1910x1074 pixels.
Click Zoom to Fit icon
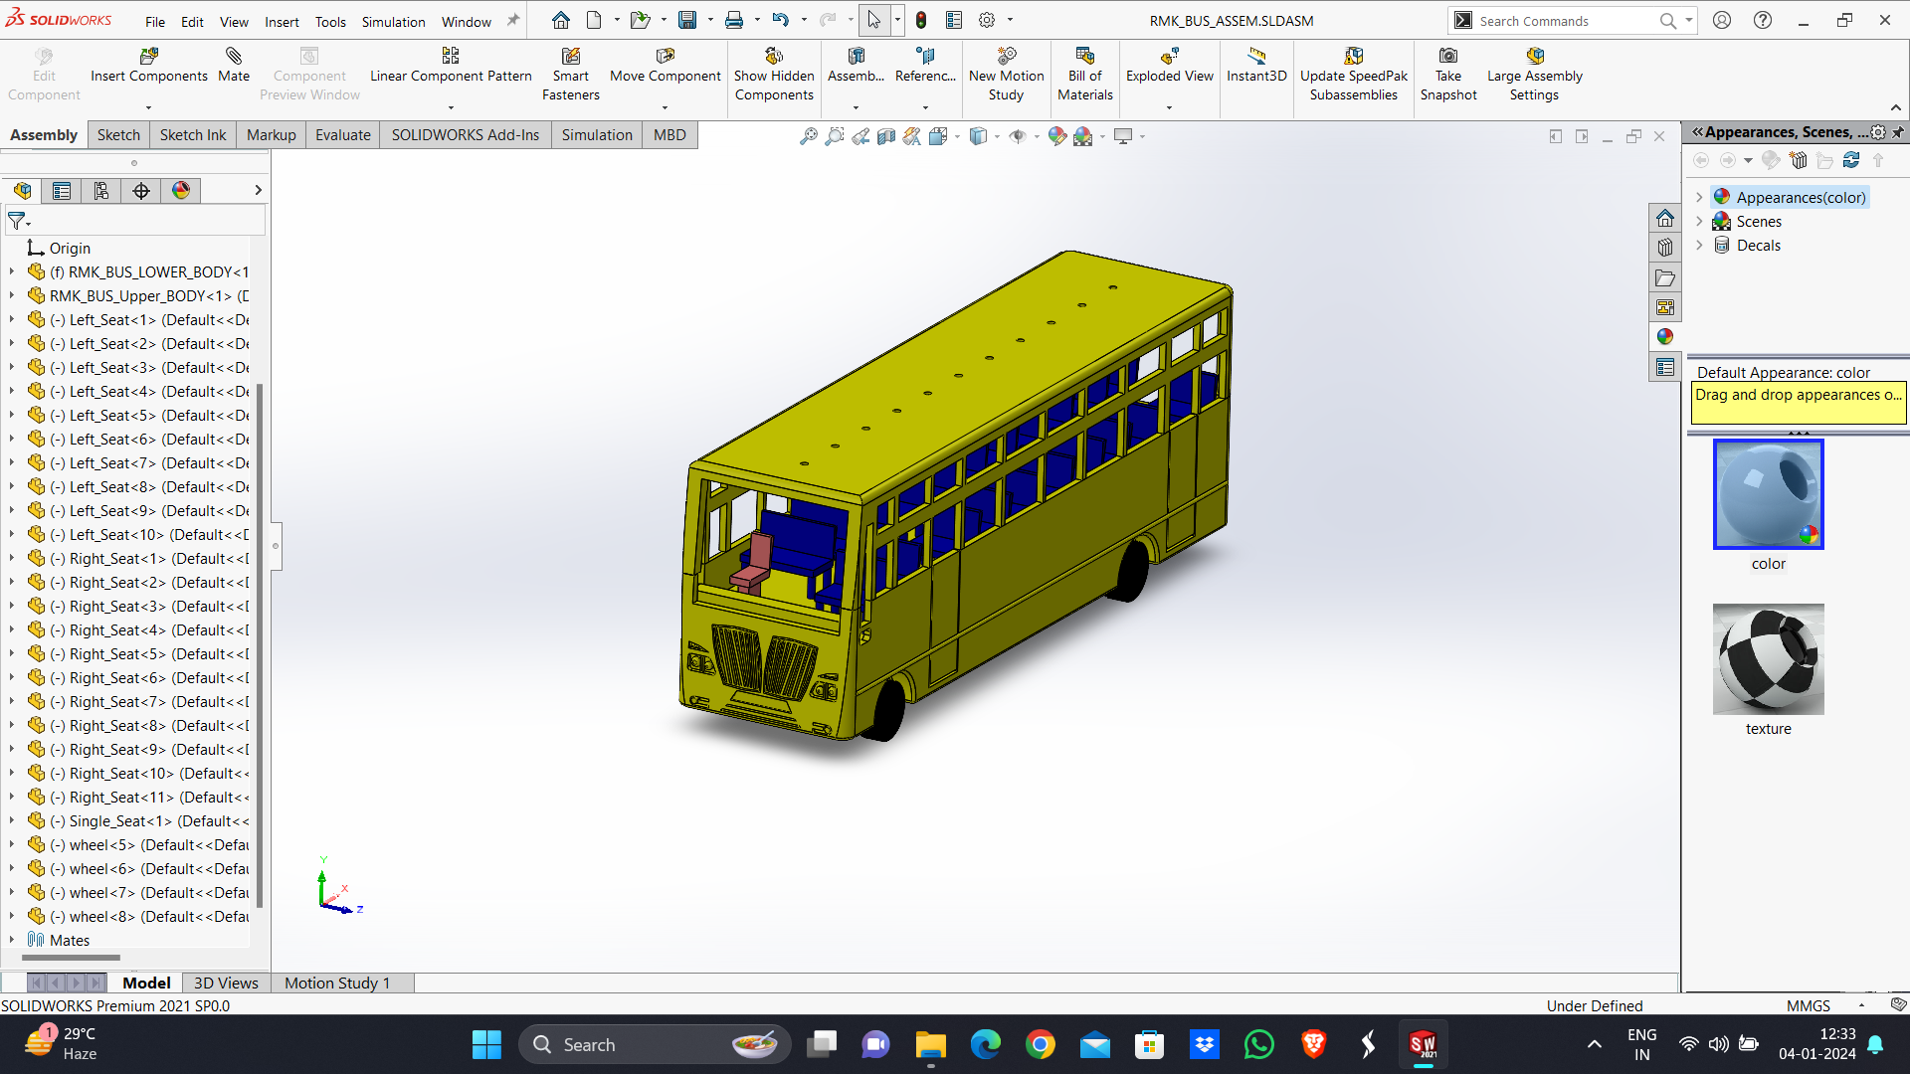click(x=809, y=136)
